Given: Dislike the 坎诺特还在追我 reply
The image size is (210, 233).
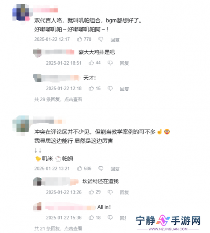Looking at the screenshot, I should pyautogui.click(x=110, y=192).
